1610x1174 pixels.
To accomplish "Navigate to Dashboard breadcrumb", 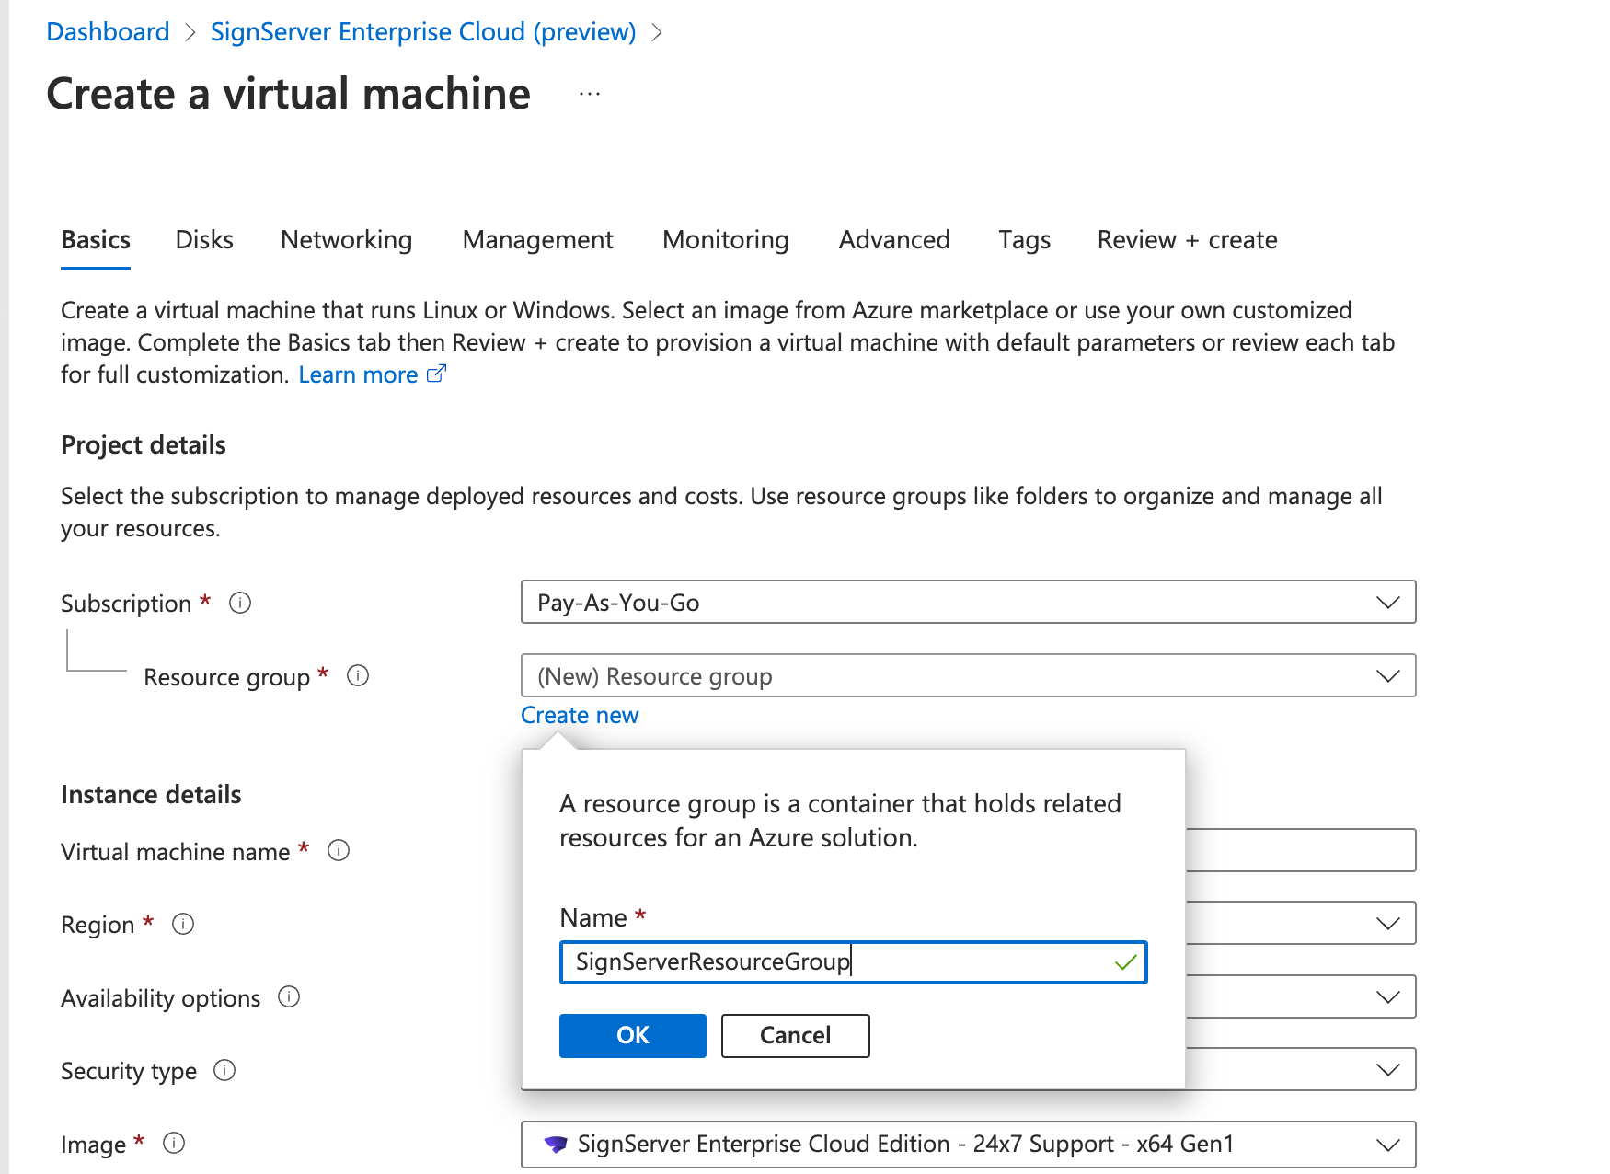I will [108, 32].
